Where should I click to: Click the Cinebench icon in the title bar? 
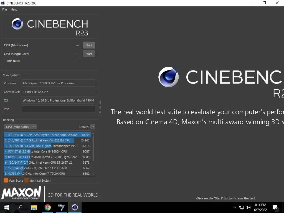point(3,3)
